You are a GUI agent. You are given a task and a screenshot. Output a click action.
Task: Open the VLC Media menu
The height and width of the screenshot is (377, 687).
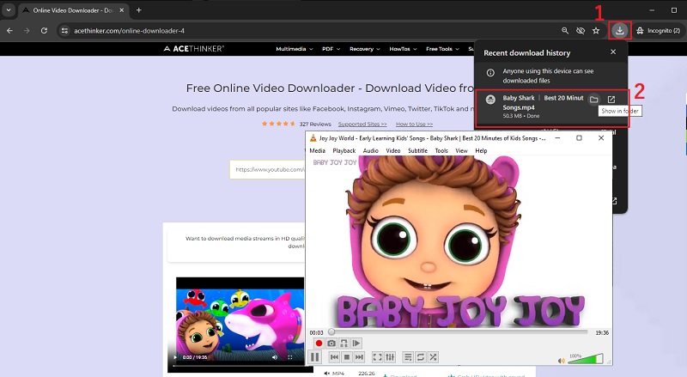317,150
